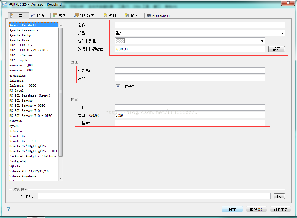Select Sybase Anywhere in the list
The width and height of the screenshot is (297, 218).
coord(34,176)
